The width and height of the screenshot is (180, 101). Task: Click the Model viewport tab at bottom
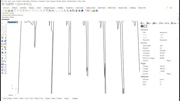(11, 95)
